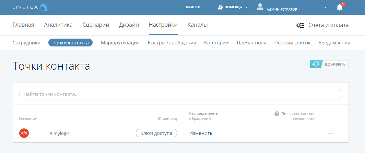Click the help question mark icon

point(277,114)
